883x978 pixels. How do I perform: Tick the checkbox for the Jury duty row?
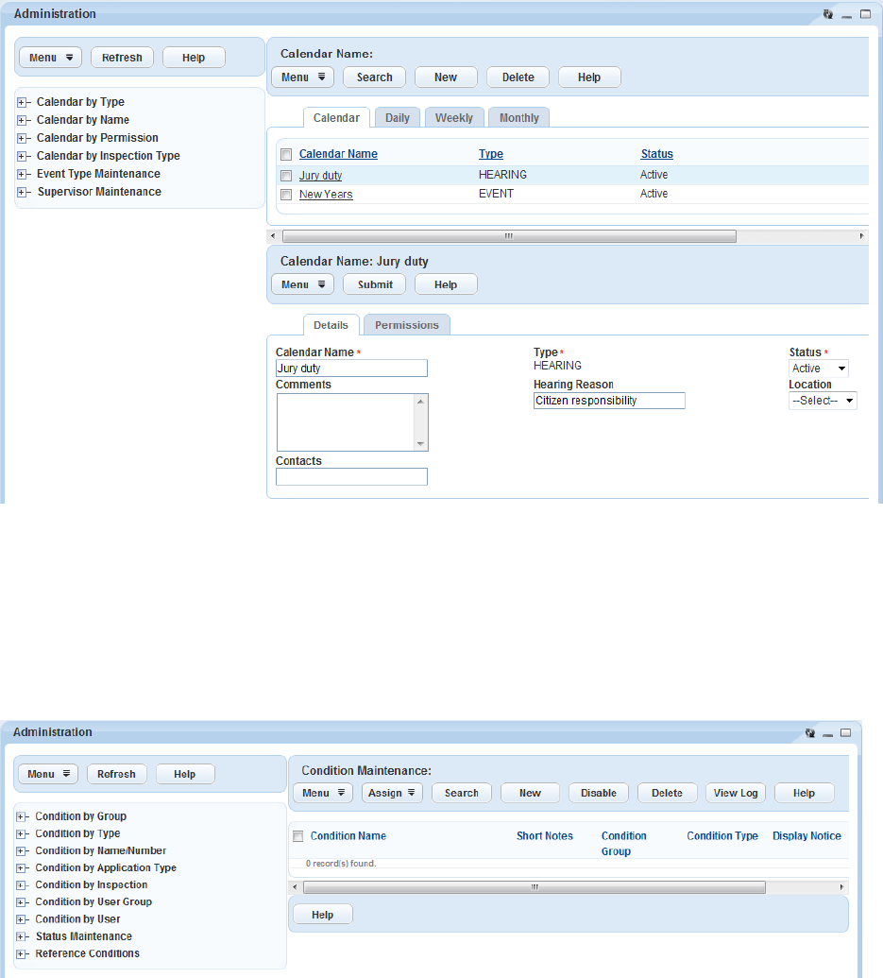point(286,175)
